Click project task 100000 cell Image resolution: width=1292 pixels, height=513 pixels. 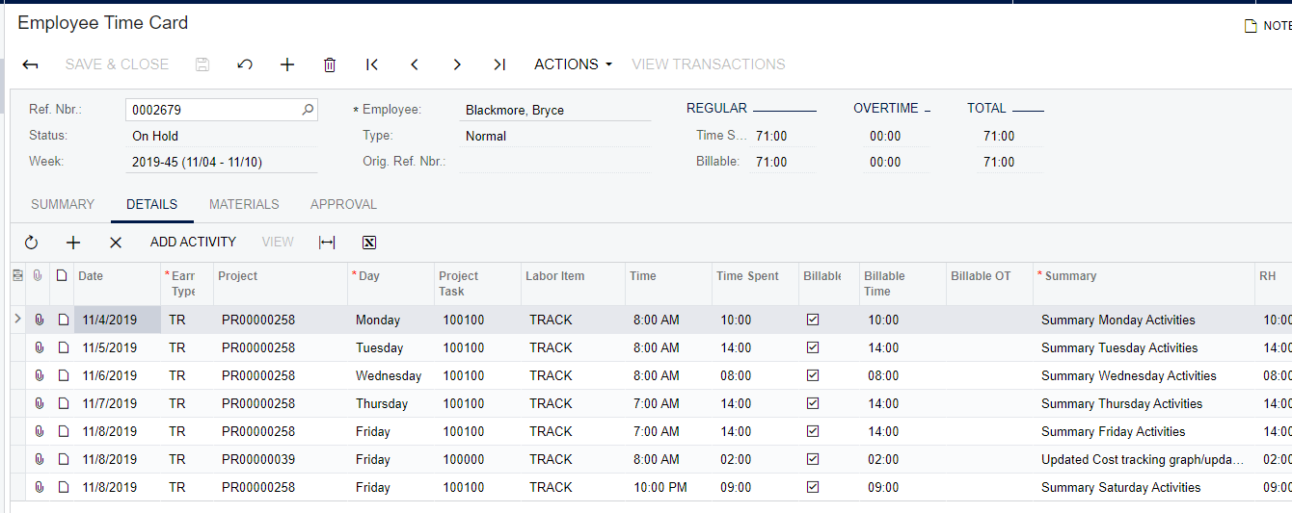(x=477, y=459)
